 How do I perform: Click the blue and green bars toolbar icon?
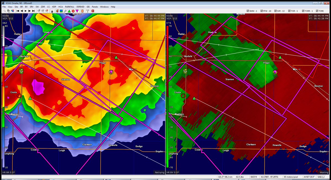[x=61, y=11]
